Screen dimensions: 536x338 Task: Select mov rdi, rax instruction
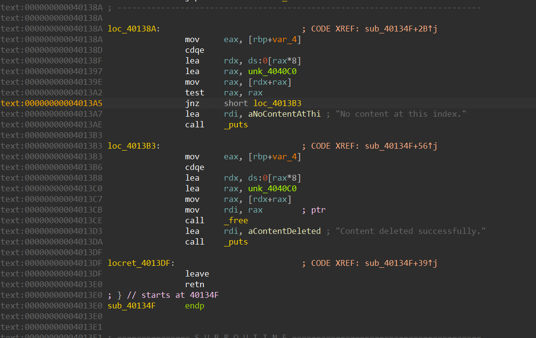click(223, 210)
